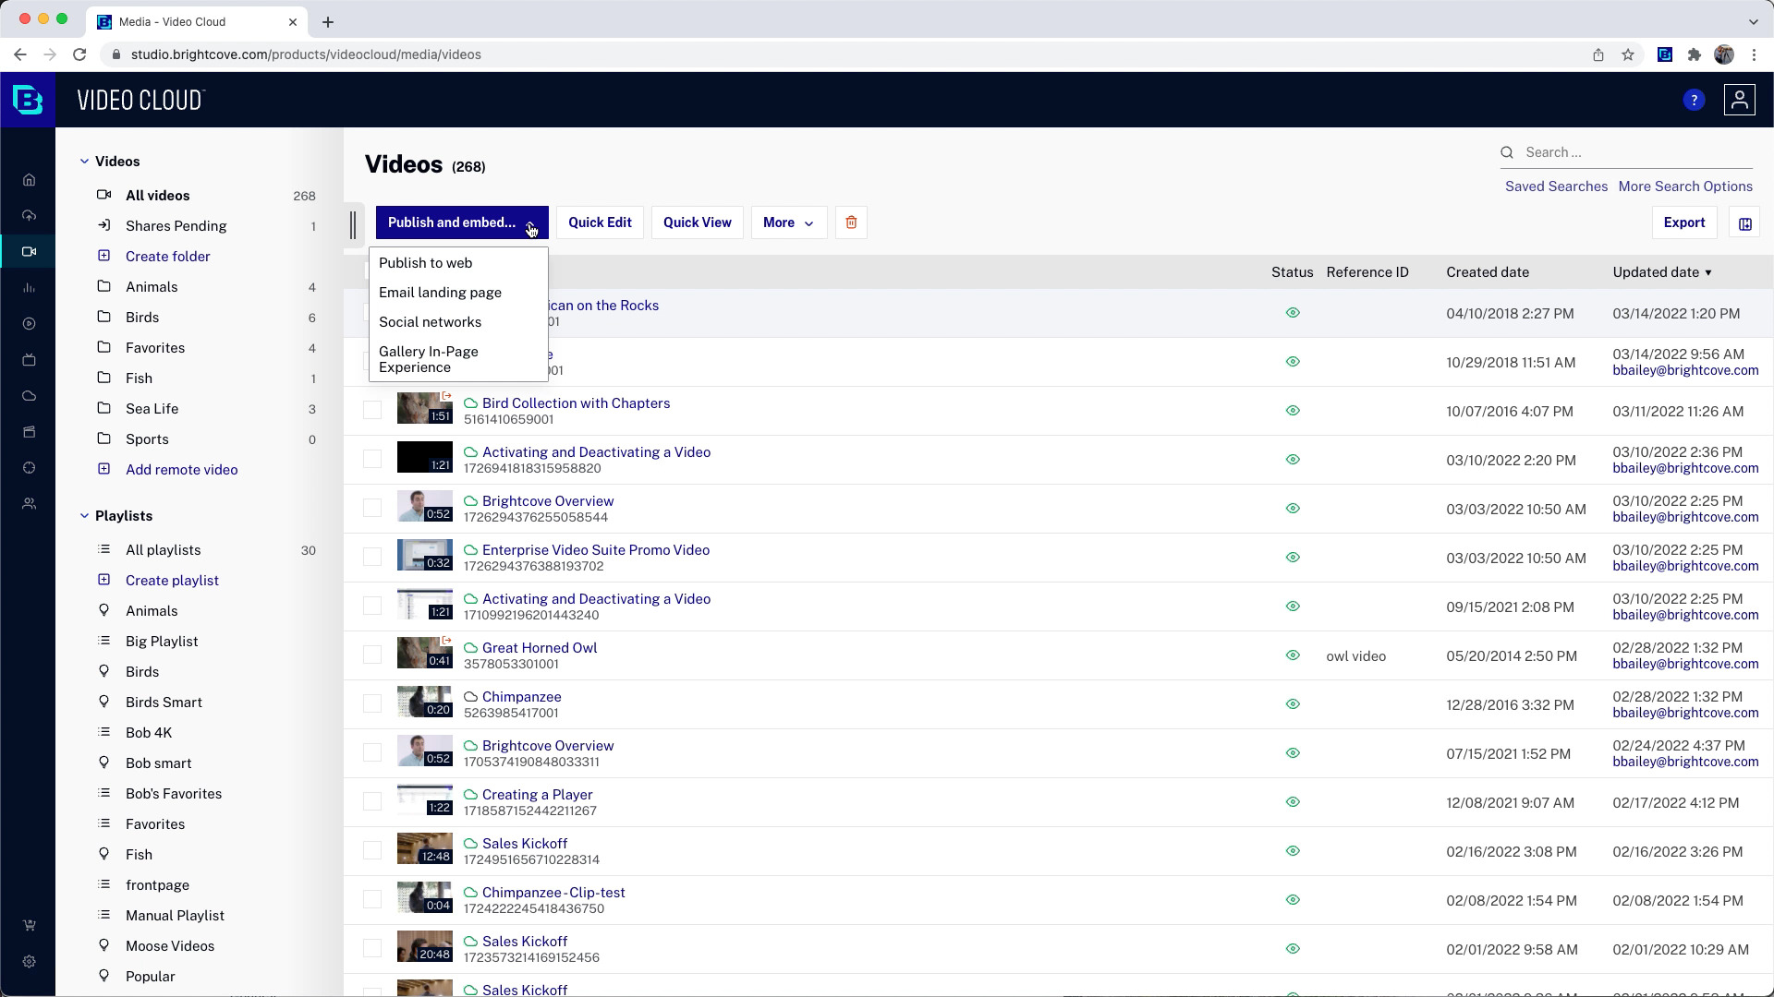Viewport: 1774px width, 997px height.
Task: Open More Search Options link
Action: [x=1685, y=186]
